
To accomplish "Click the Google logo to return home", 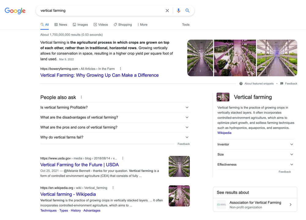I will (x=15, y=11).
